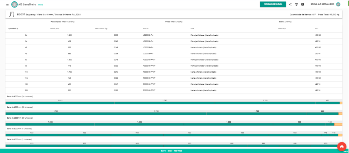Screen dimensions: 349x153
Task: Sort table by Quantidade column header
Action: point(13,29)
